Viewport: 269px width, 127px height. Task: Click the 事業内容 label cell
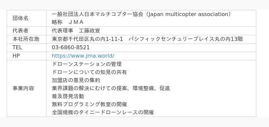(27, 88)
